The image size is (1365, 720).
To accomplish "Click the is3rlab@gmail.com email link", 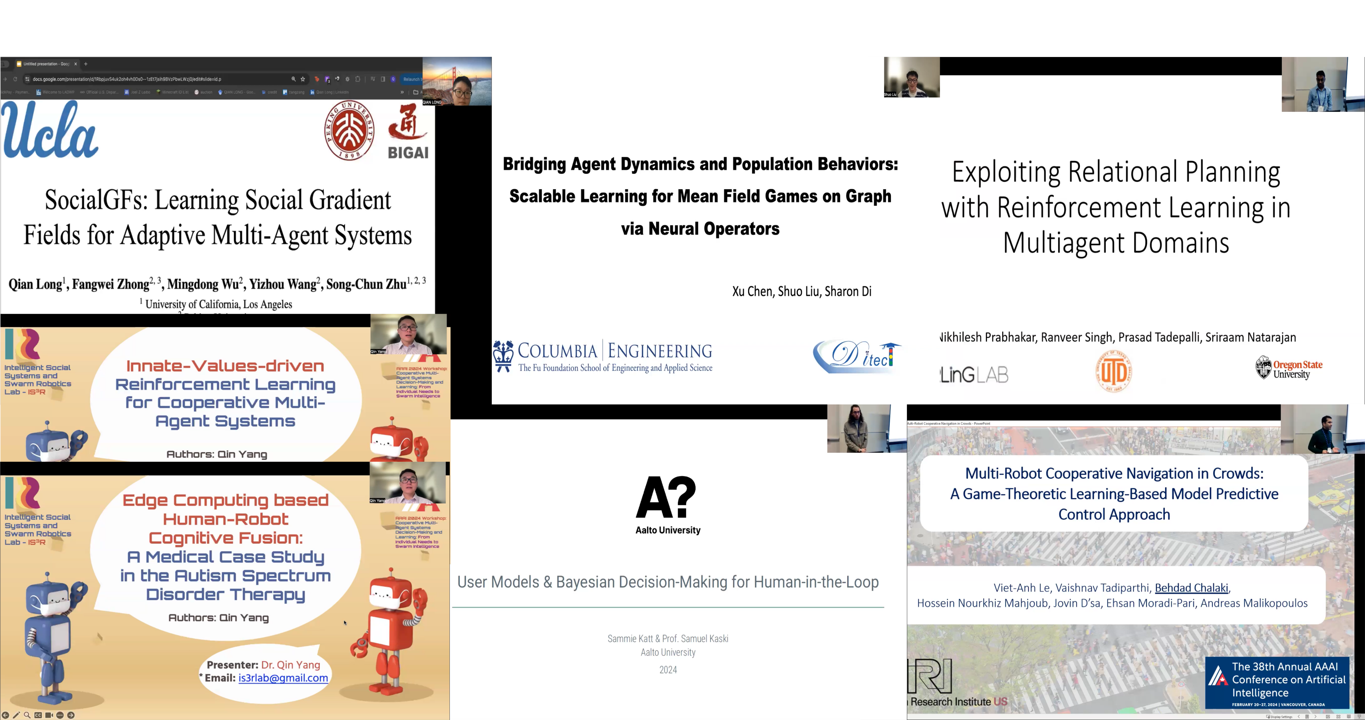I will point(283,678).
